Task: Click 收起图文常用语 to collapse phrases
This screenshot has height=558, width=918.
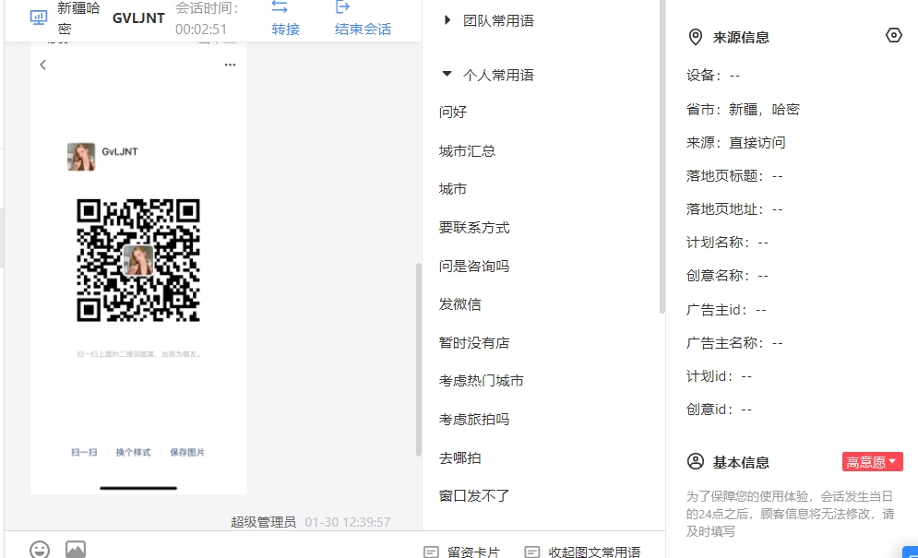Action: click(x=583, y=552)
